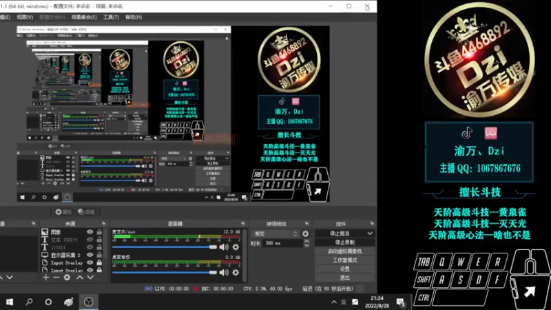Screen dimensions: 551x310
Task: Undock the scenes panel via header icon
Action: [x=33, y=223]
